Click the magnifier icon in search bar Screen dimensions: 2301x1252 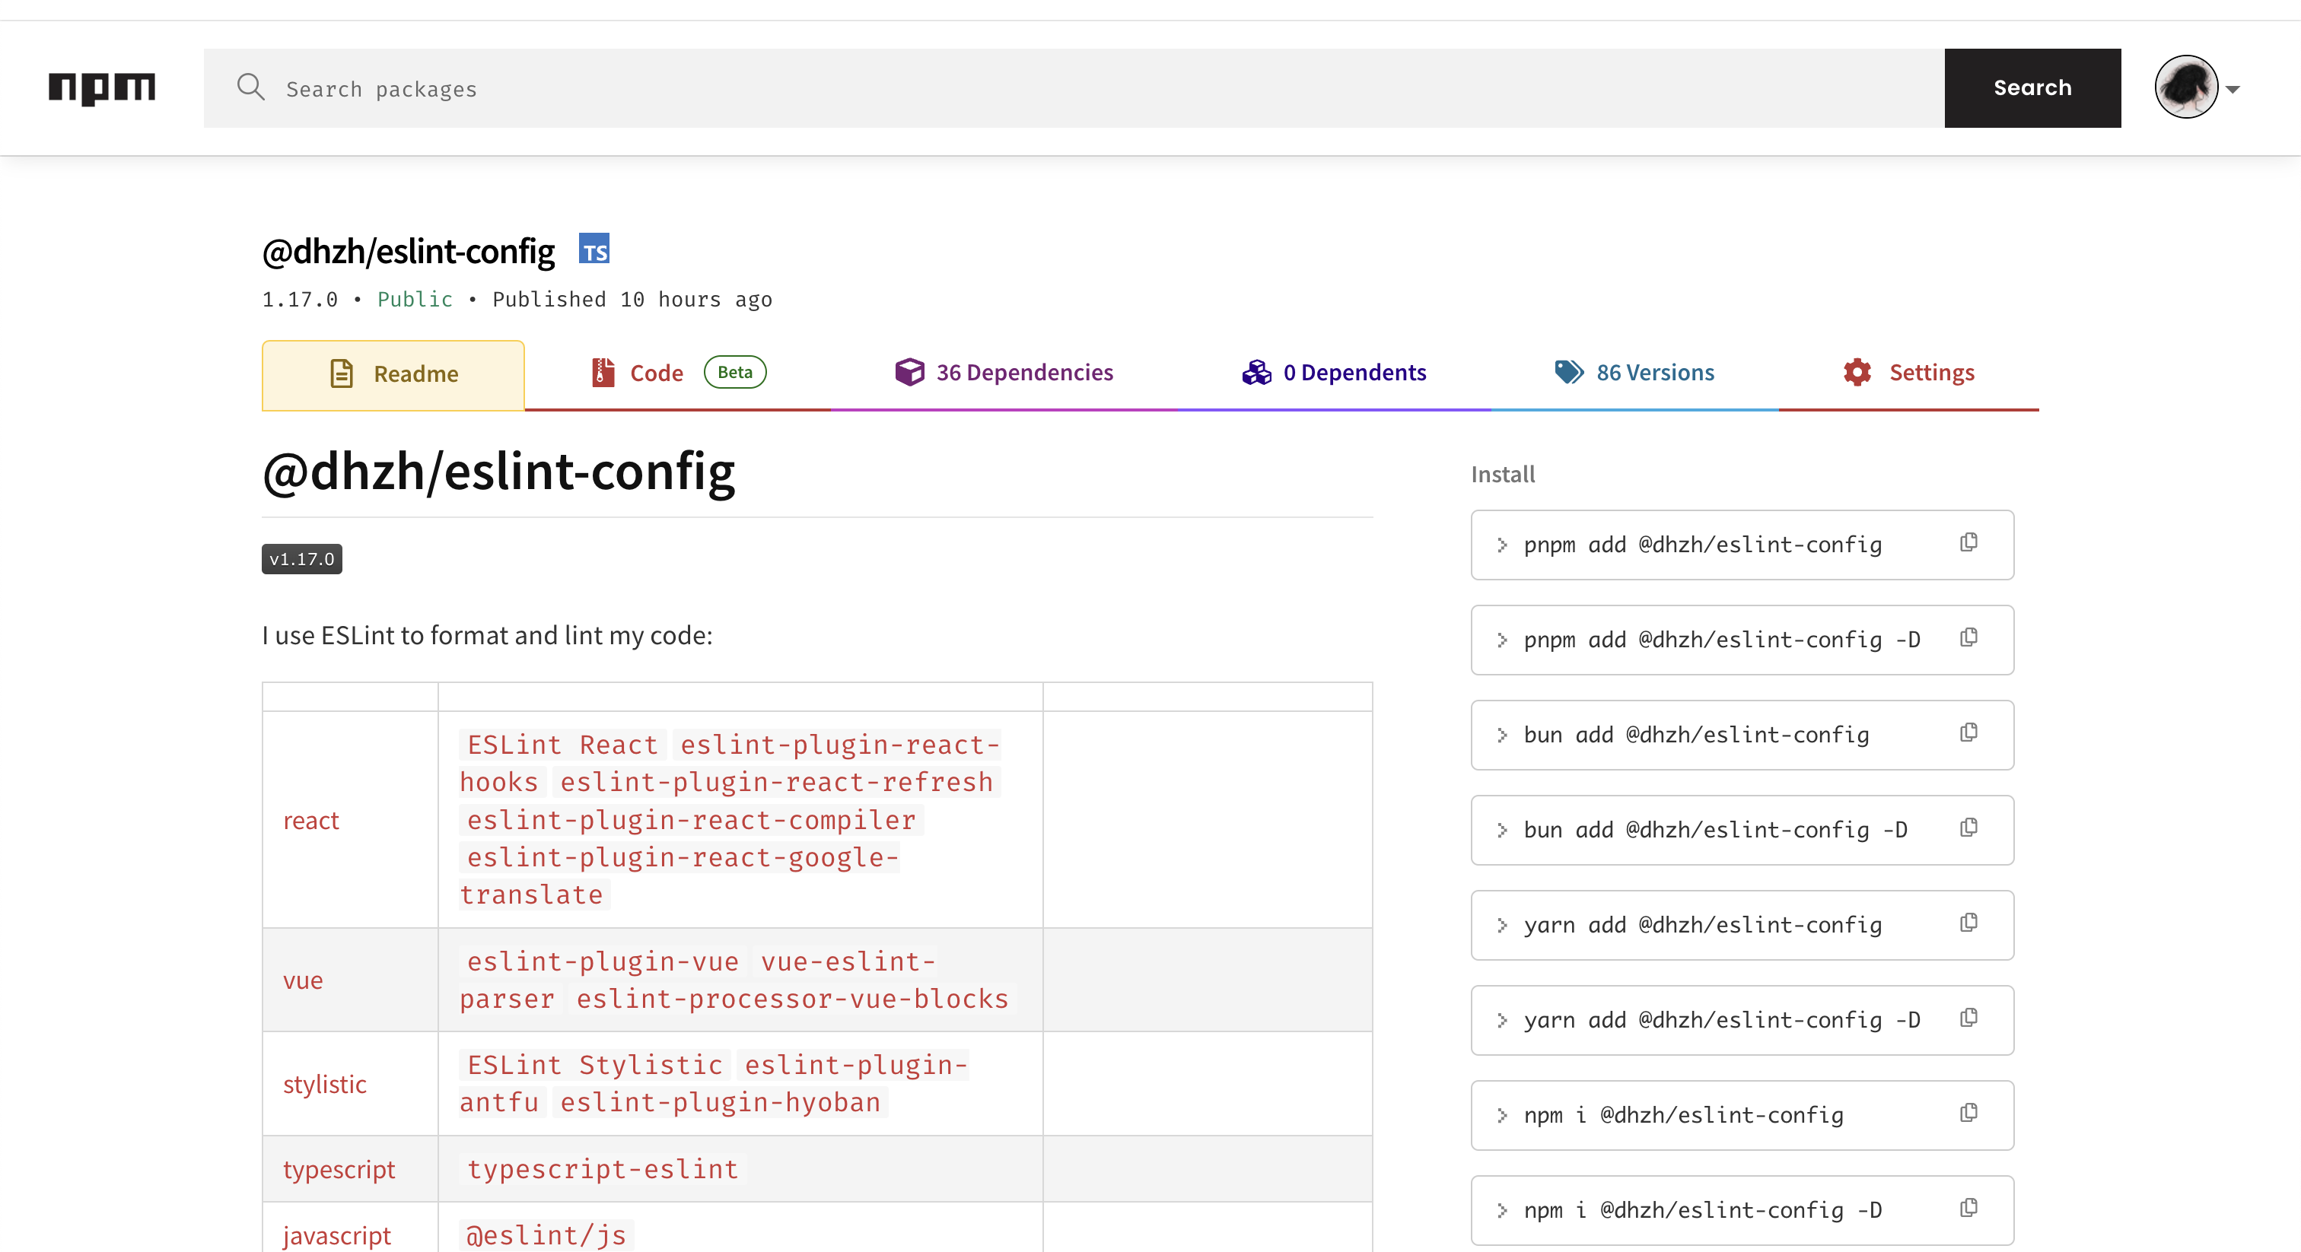(250, 87)
